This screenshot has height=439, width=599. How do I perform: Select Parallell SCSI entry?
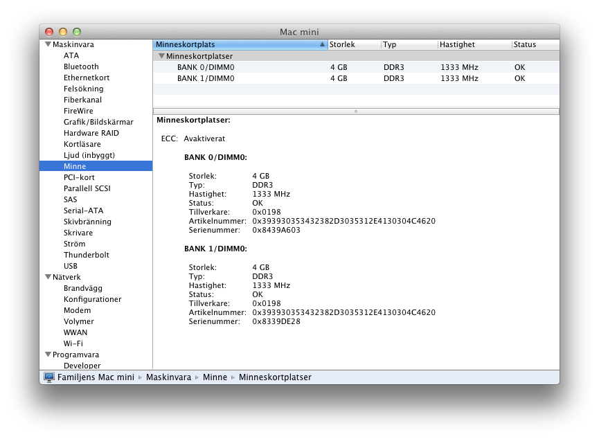coord(87,188)
